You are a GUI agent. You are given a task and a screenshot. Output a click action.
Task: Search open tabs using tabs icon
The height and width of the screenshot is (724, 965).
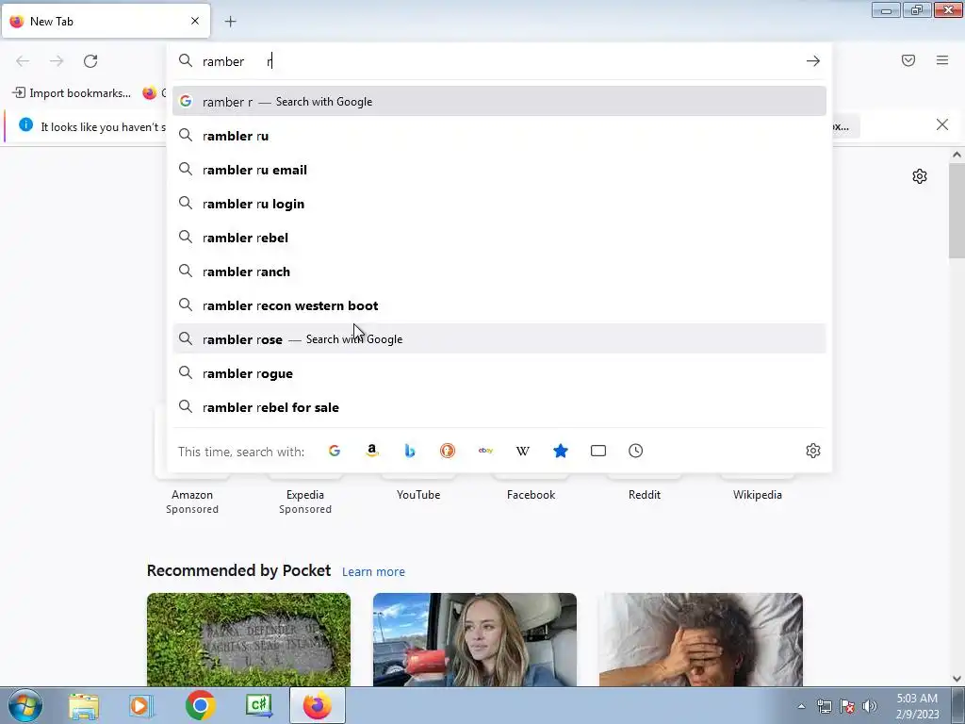point(598,451)
